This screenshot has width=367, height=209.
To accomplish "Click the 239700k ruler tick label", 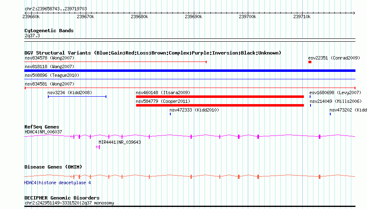I will point(247,17).
